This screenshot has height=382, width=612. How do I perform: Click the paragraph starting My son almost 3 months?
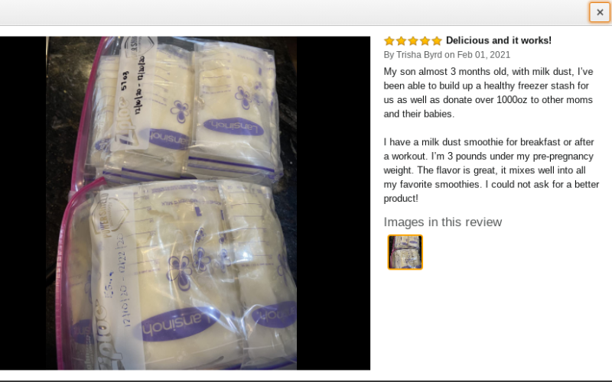coord(488,92)
